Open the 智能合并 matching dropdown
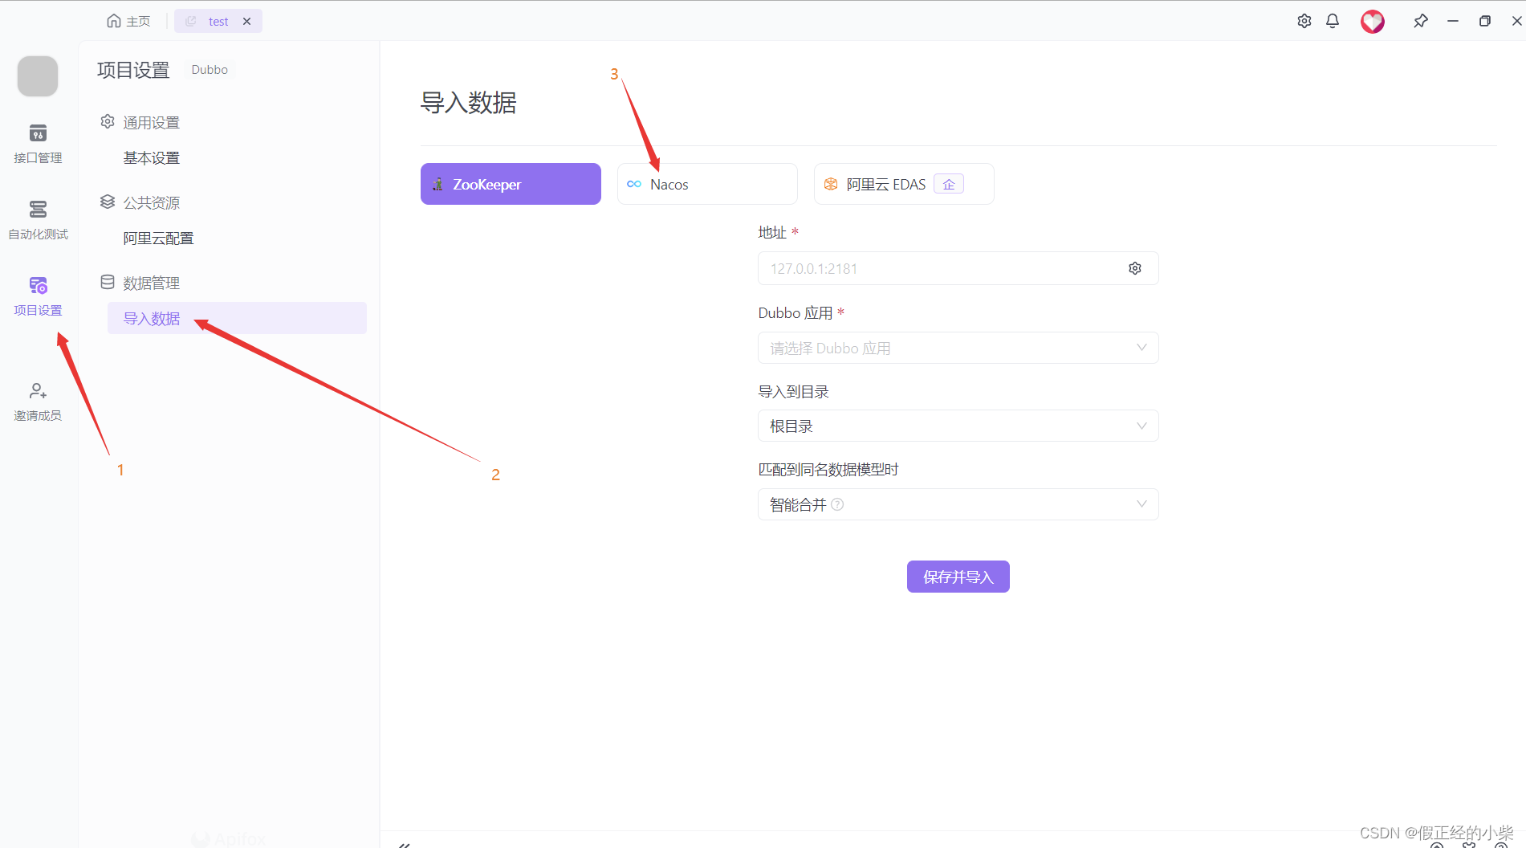This screenshot has width=1526, height=848. click(x=958, y=504)
